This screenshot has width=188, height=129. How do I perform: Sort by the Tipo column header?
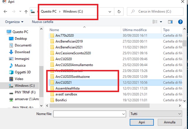[x=166, y=30]
